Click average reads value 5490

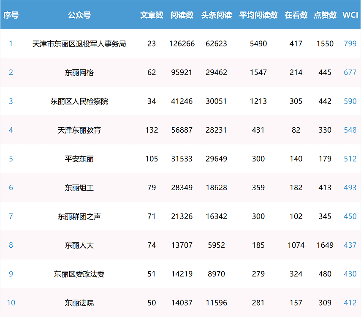tap(258, 44)
